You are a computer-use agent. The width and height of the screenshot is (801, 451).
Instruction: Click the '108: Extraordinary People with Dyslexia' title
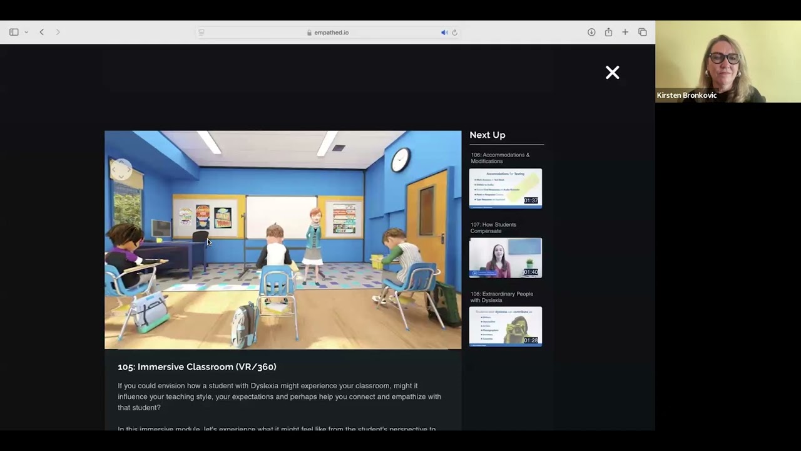[502, 297]
